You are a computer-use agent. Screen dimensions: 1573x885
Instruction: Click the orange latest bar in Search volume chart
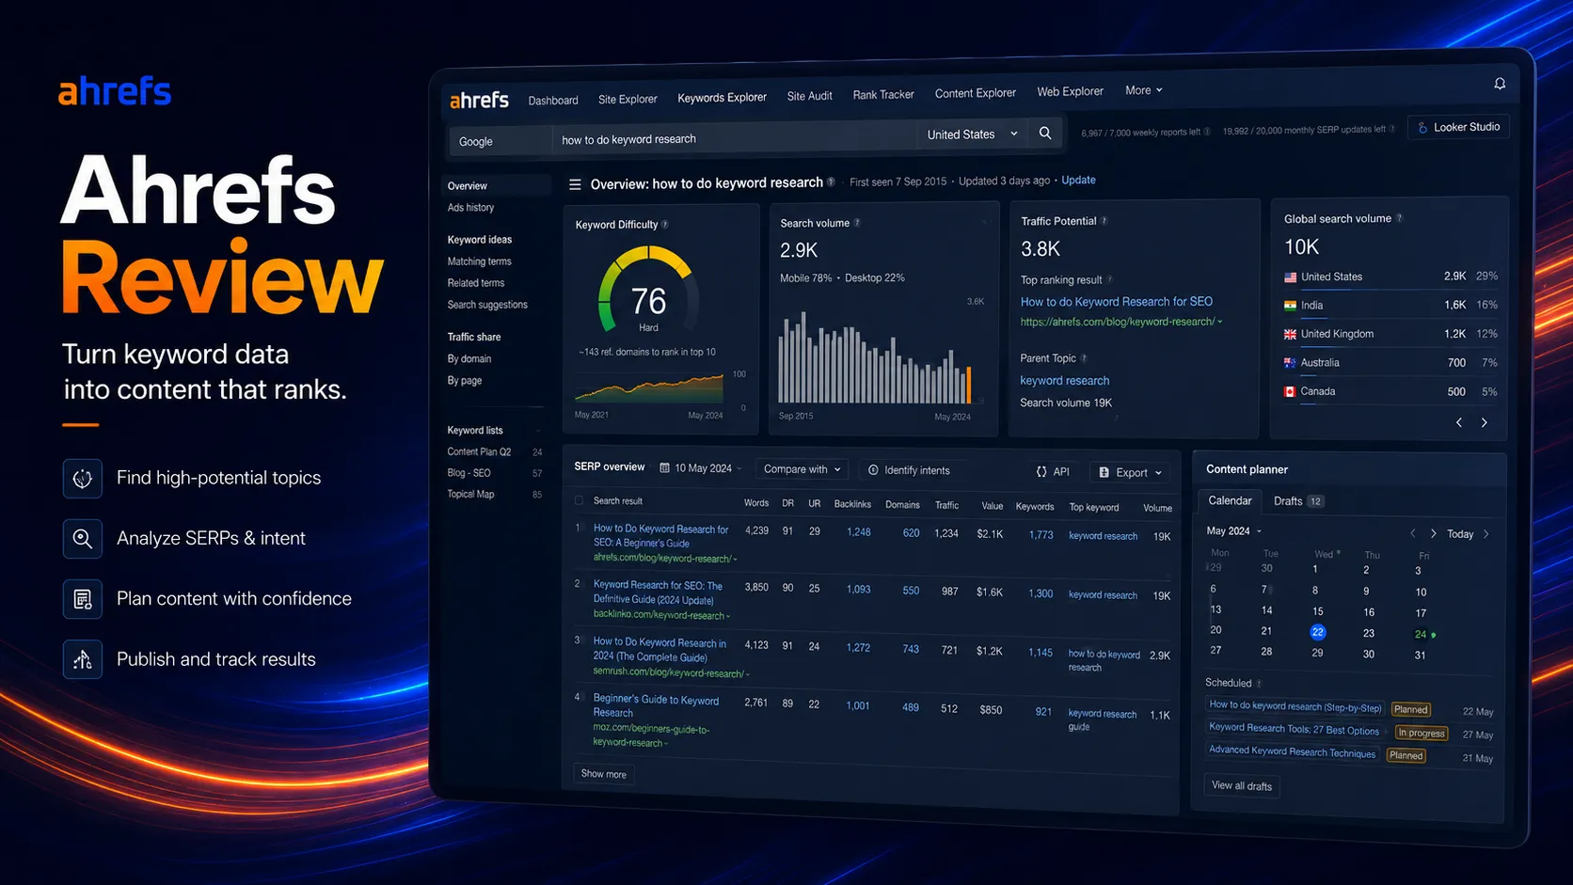tap(969, 386)
